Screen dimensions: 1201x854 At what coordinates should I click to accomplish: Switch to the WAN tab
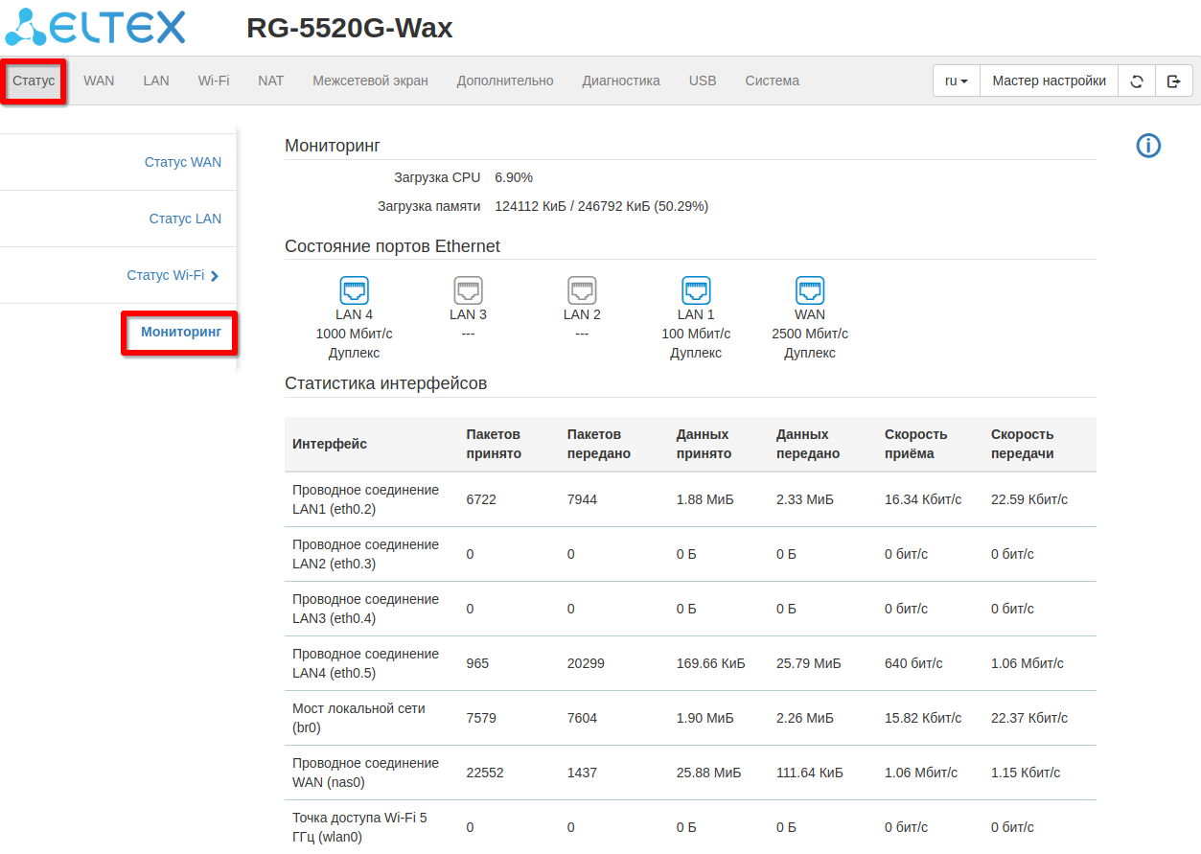tap(99, 81)
